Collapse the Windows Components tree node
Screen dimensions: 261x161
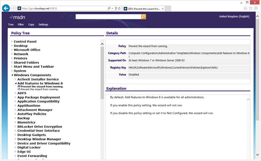tap(12, 75)
